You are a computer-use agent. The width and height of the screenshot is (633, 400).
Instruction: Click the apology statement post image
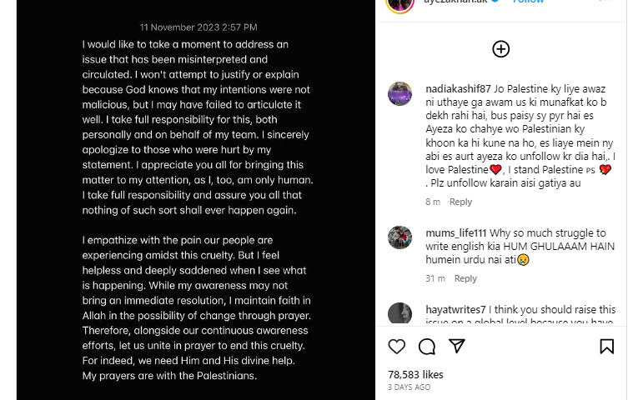[196, 208]
